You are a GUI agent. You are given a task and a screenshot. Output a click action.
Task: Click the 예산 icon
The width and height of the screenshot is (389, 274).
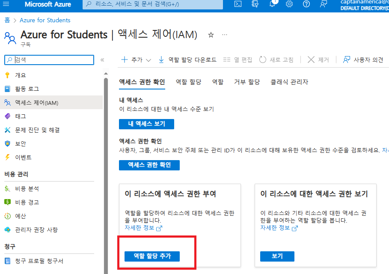7,216
